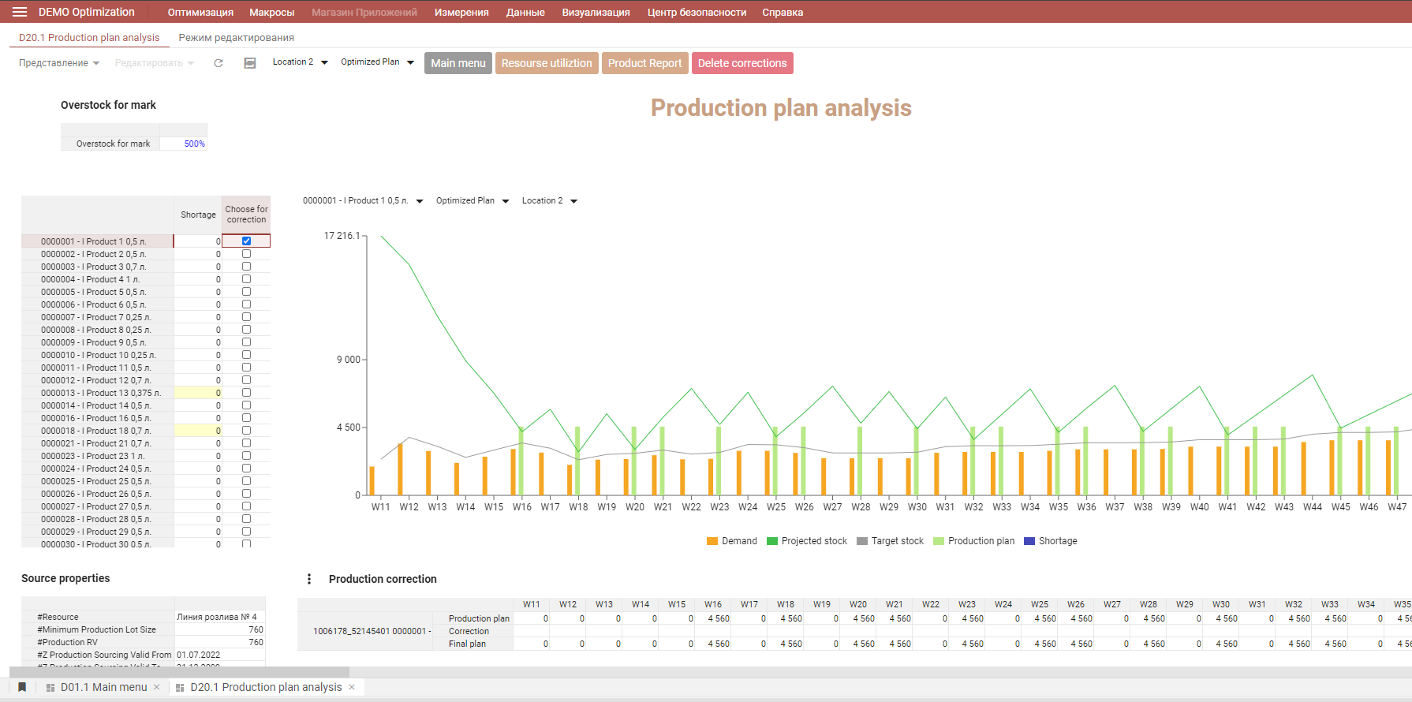Click the Projected stock legend swatch
The width and height of the screenshot is (1412, 702).
tap(772, 541)
